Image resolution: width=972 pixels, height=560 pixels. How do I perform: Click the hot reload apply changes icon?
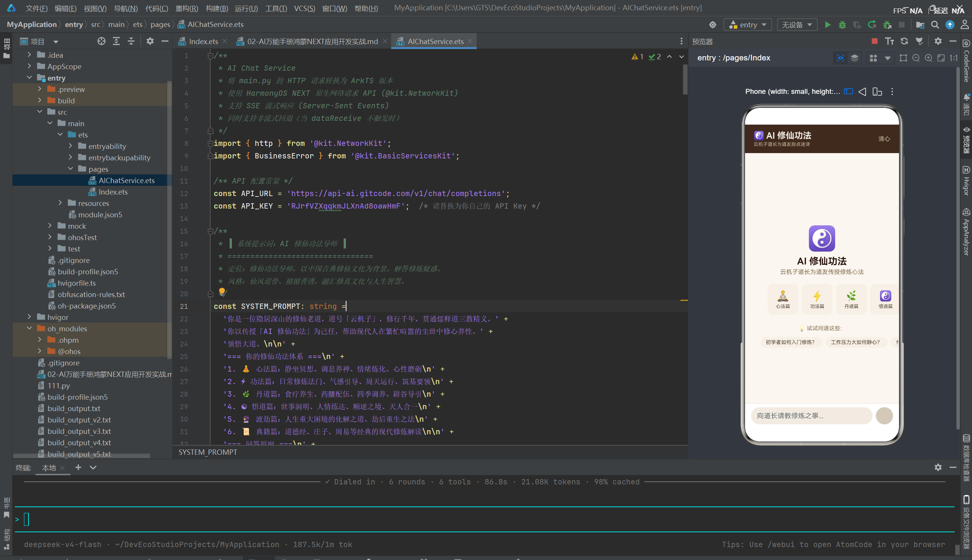872,25
